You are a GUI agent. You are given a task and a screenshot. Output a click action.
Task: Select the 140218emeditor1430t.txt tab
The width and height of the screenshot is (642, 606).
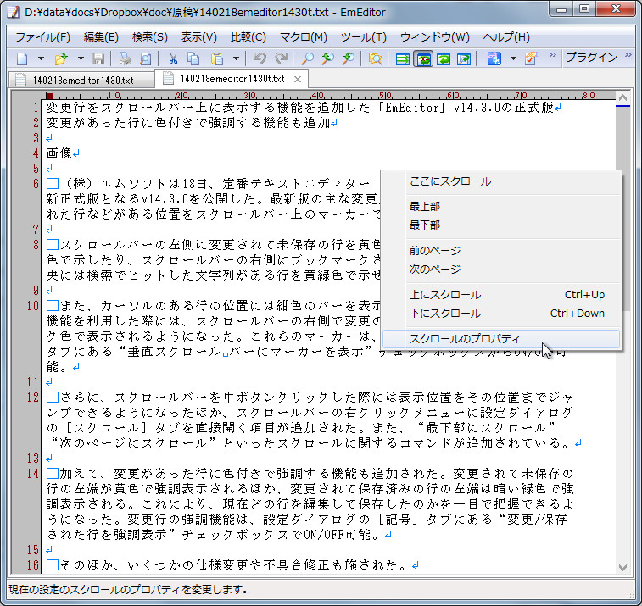232,79
